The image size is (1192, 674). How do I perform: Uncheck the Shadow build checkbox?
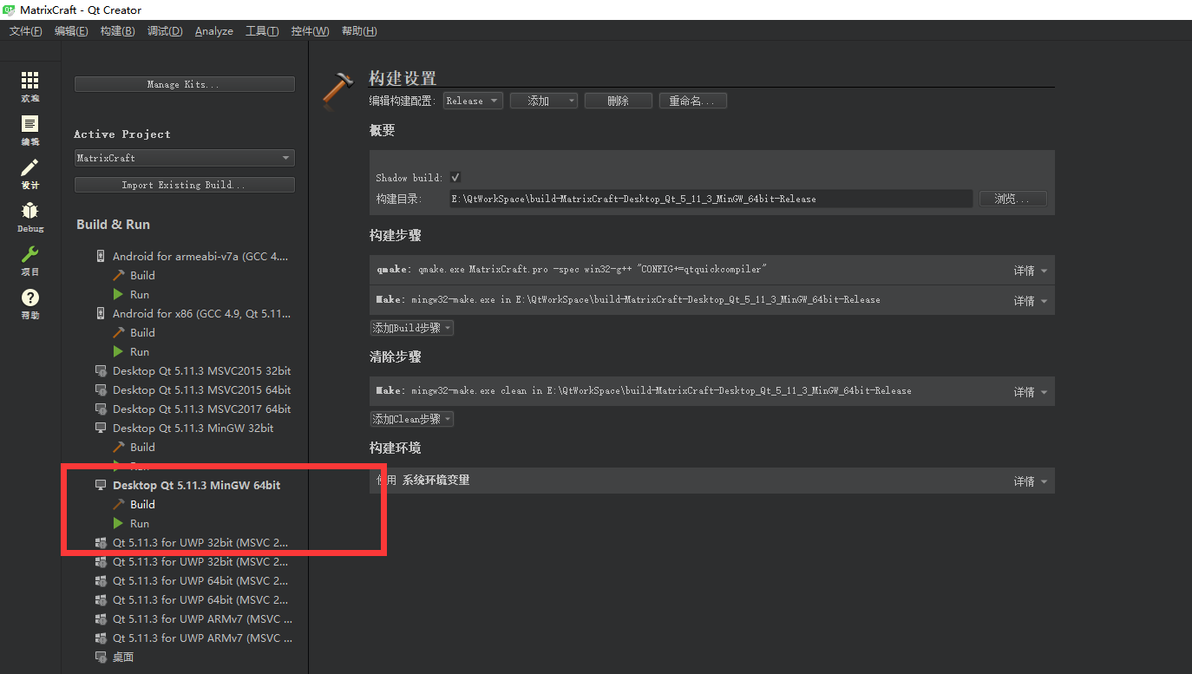coord(455,177)
